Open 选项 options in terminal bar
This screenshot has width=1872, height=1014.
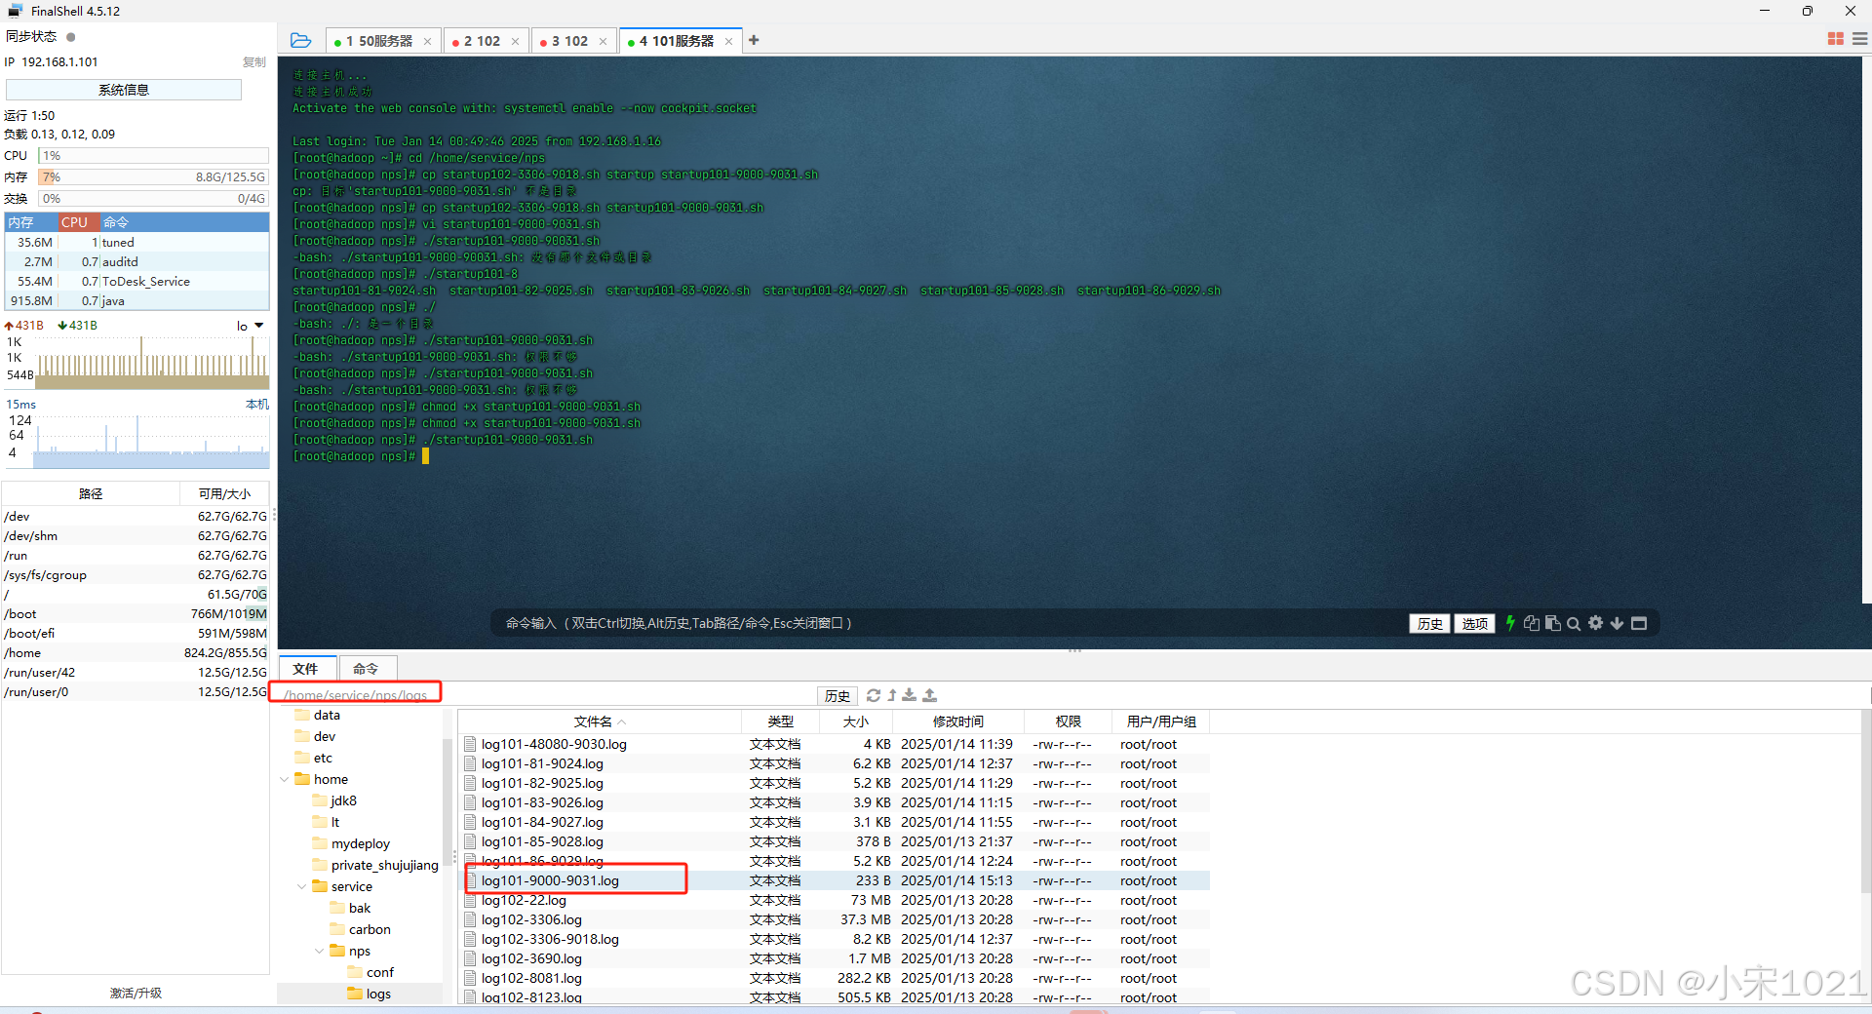1475,624
